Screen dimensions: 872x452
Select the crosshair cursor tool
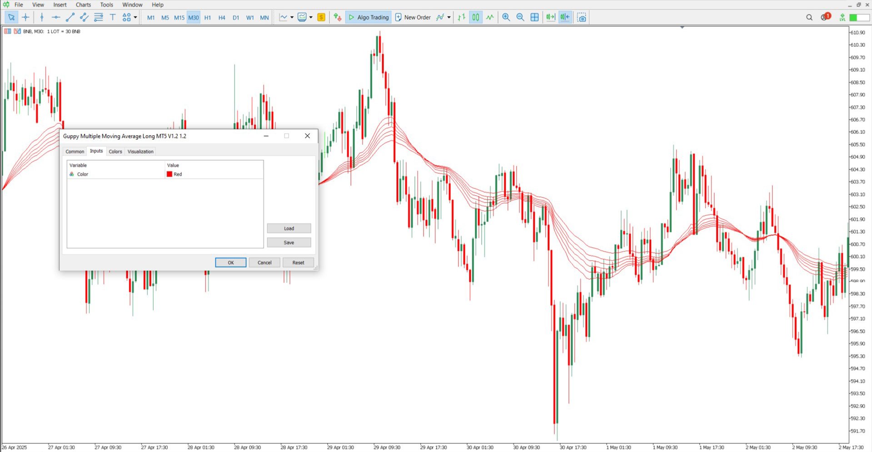click(x=25, y=17)
